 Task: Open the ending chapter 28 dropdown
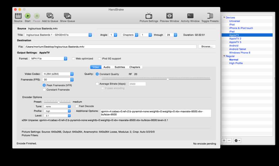coord(171,35)
